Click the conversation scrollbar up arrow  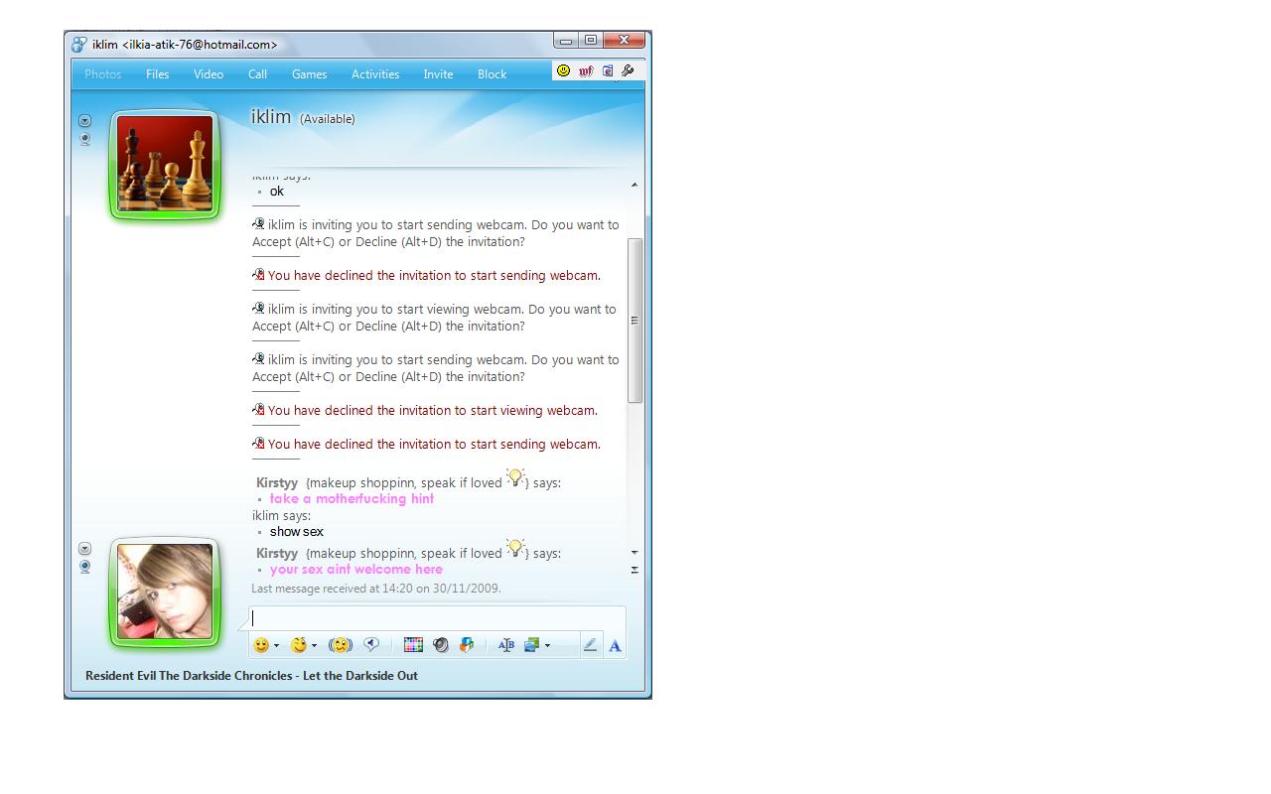pyautogui.click(x=635, y=185)
